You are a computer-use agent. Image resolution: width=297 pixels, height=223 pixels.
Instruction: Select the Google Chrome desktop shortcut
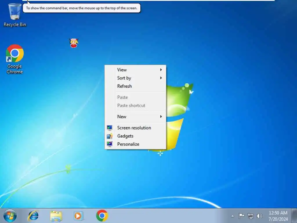tap(15, 59)
